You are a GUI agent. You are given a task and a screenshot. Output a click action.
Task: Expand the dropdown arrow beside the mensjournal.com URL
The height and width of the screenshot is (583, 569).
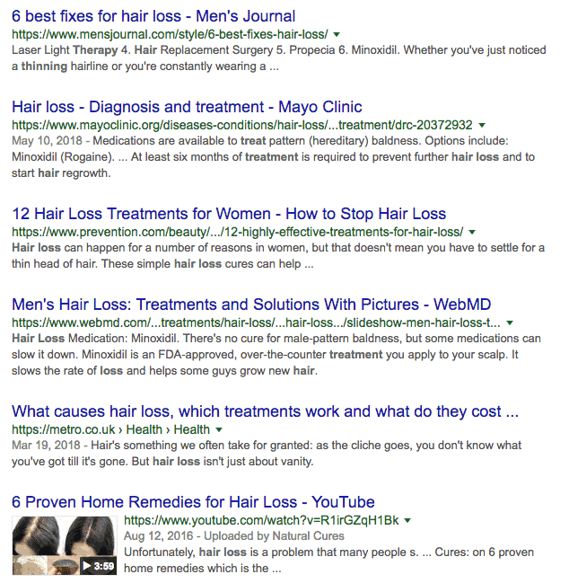pyautogui.click(x=337, y=34)
